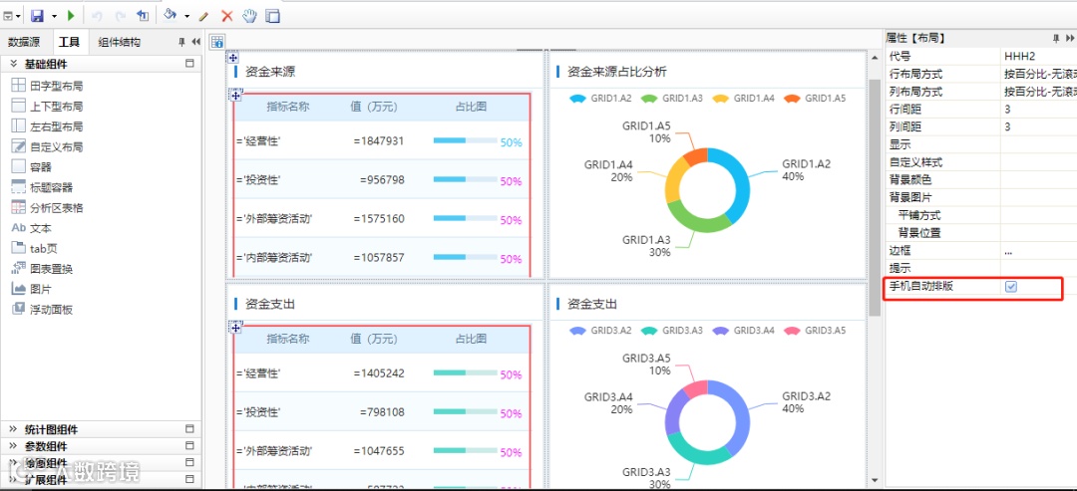Image resolution: width=1077 pixels, height=491 pixels.
Task: Click 背景颜色 value cell
Action: point(1038,179)
